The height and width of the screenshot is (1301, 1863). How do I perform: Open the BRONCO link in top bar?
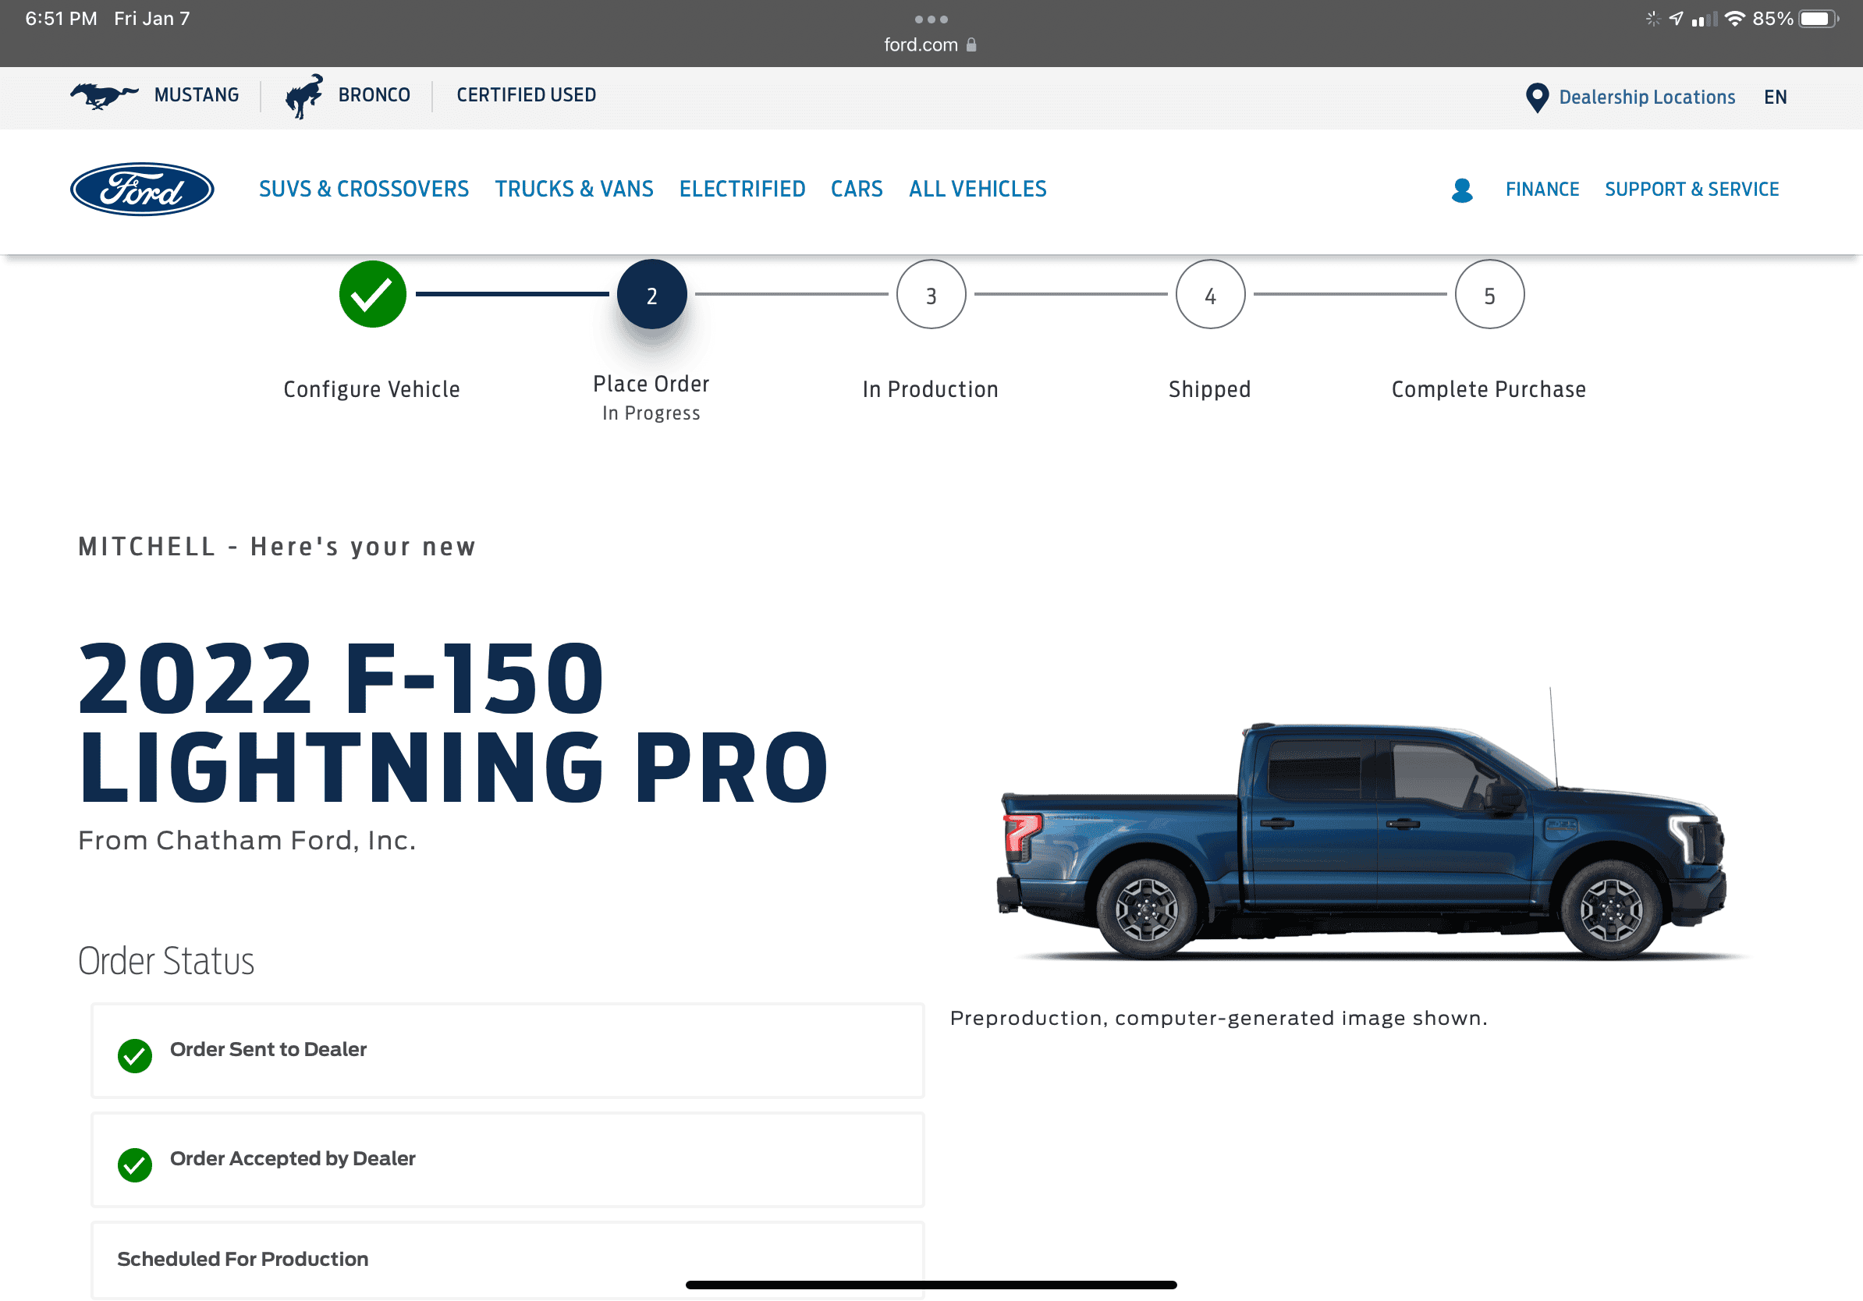(374, 95)
